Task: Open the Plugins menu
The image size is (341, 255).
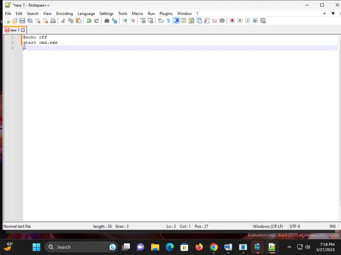Action: tap(166, 13)
